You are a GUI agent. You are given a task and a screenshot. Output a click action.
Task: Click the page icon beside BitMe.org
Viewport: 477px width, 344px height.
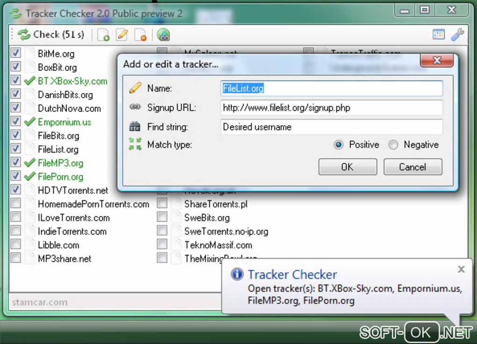point(30,53)
